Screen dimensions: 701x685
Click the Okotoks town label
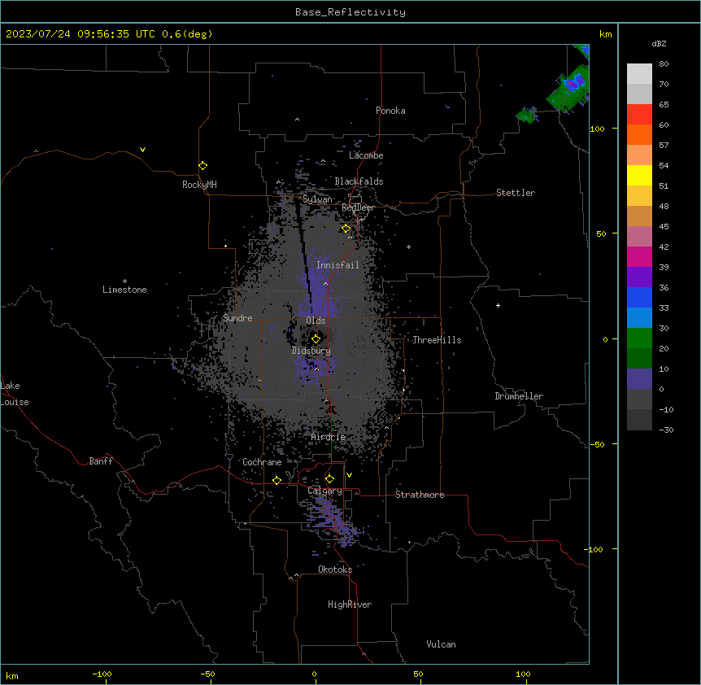pos(335,569)
